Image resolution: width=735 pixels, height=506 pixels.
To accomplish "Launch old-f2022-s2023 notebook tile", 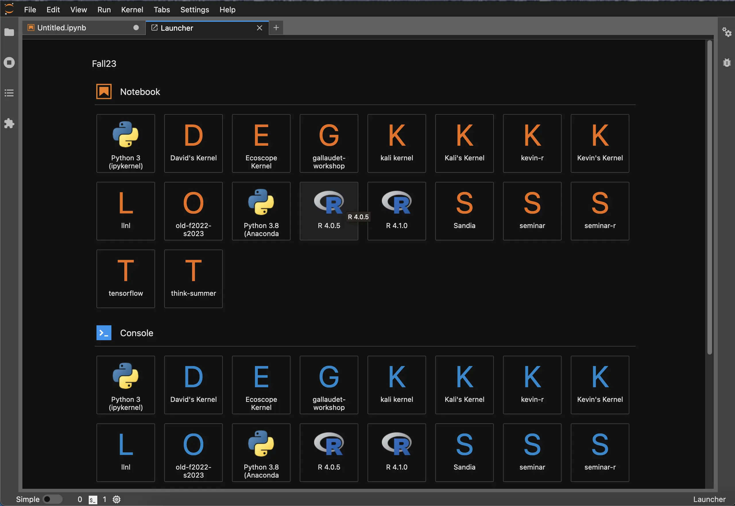I will (193, 211).
